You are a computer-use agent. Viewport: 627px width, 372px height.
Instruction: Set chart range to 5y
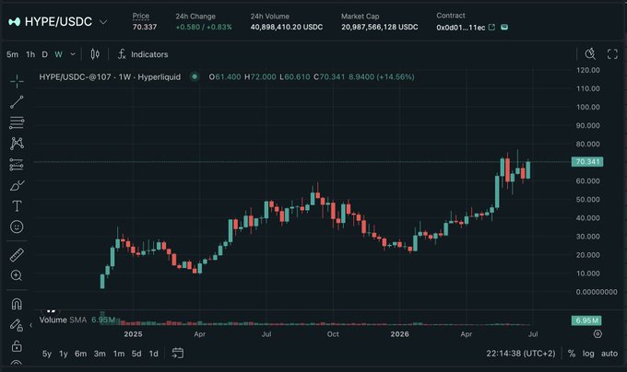pos(47,354)
